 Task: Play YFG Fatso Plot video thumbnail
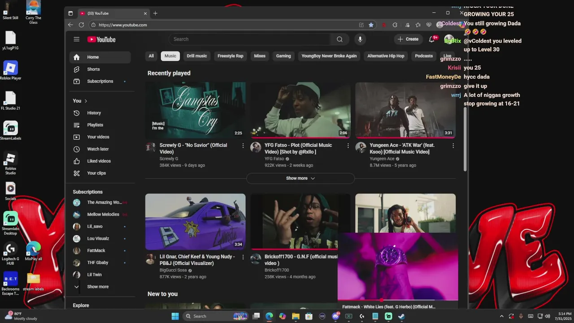[x=300, y=110]
